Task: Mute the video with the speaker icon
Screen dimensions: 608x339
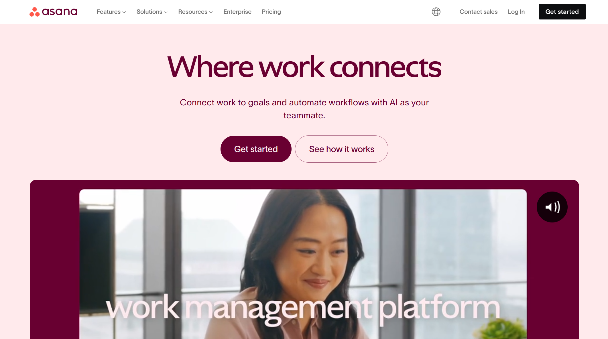Action: point(552,207)
